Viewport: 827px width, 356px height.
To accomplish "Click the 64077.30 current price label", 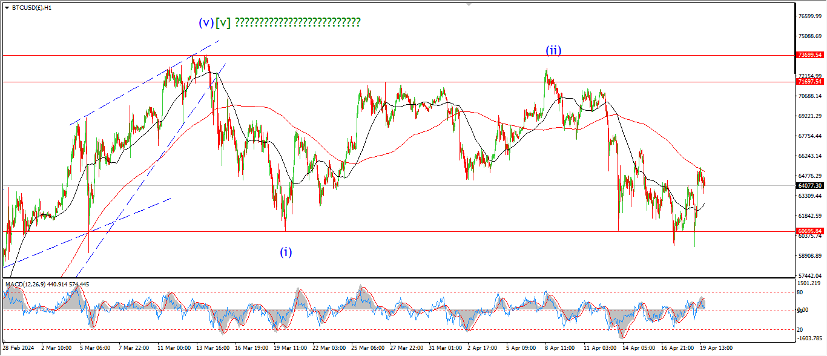I will click(x=809, y=186).
